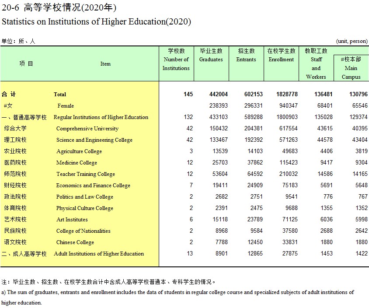Screen dimensions: 369x308
Task: Click total staff value 136481
Action: [324, 94]
